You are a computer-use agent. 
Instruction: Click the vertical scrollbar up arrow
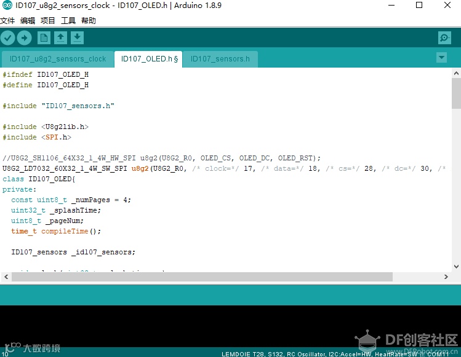(x=456, y=73)
